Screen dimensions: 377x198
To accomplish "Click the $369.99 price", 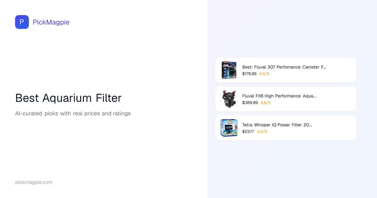I will (x=250, y=103).
